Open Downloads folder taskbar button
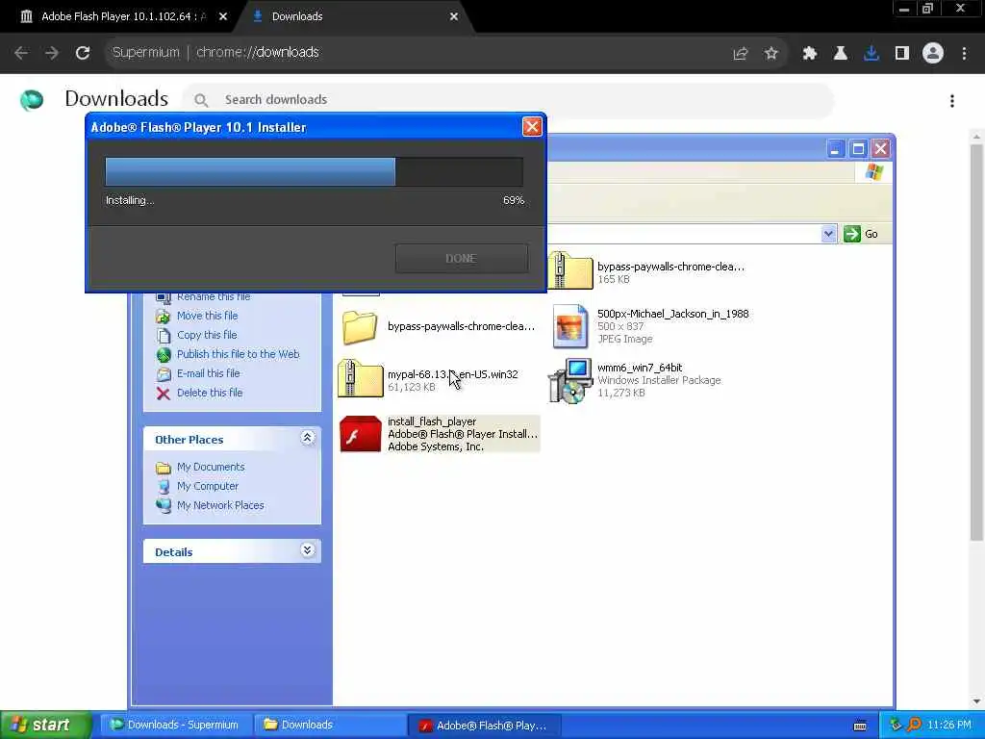Screen dimensions: 985x739 pos(330,726)
